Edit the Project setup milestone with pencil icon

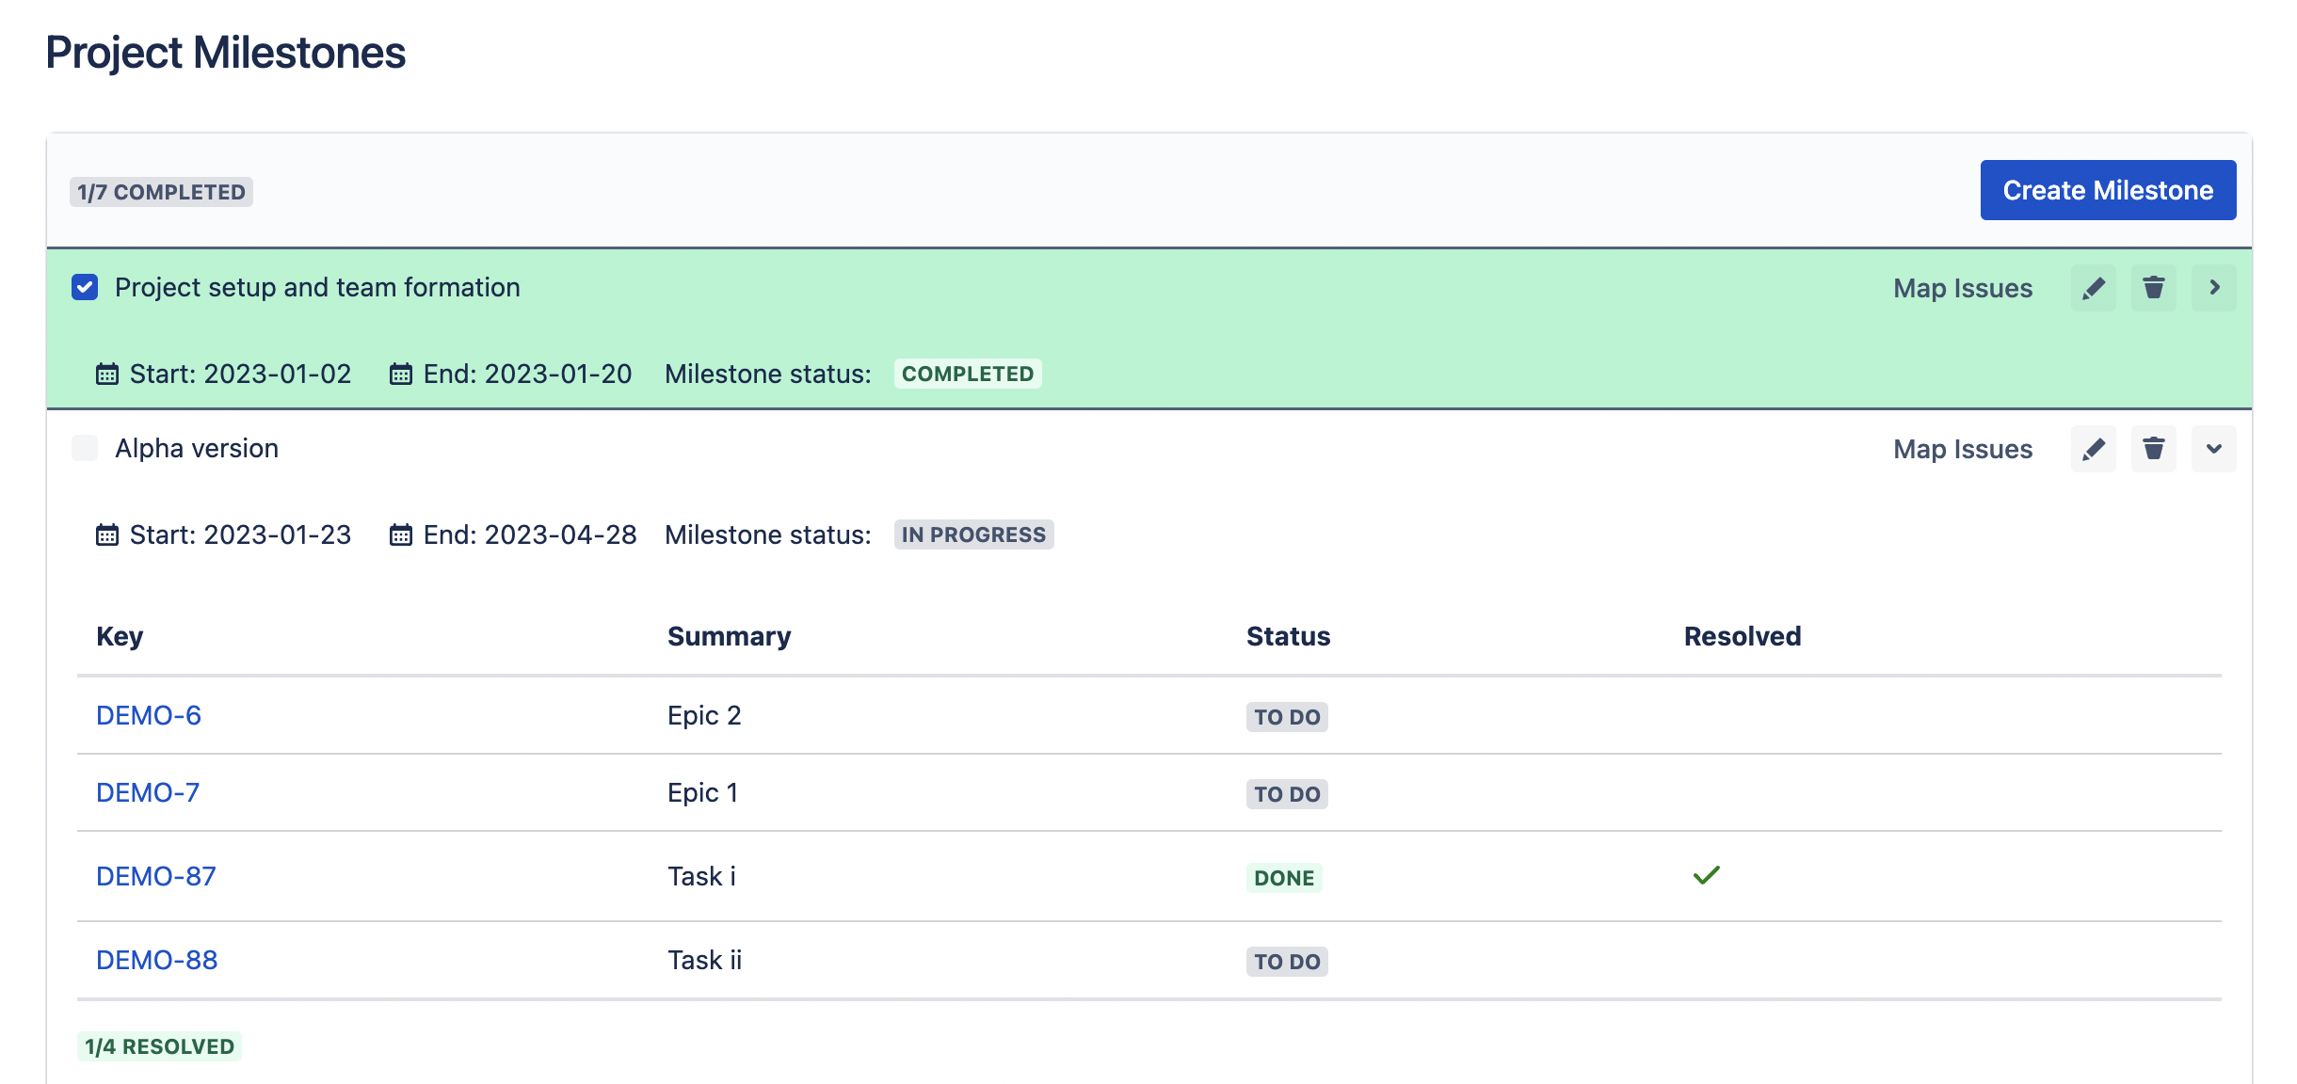coord(2093,288)
